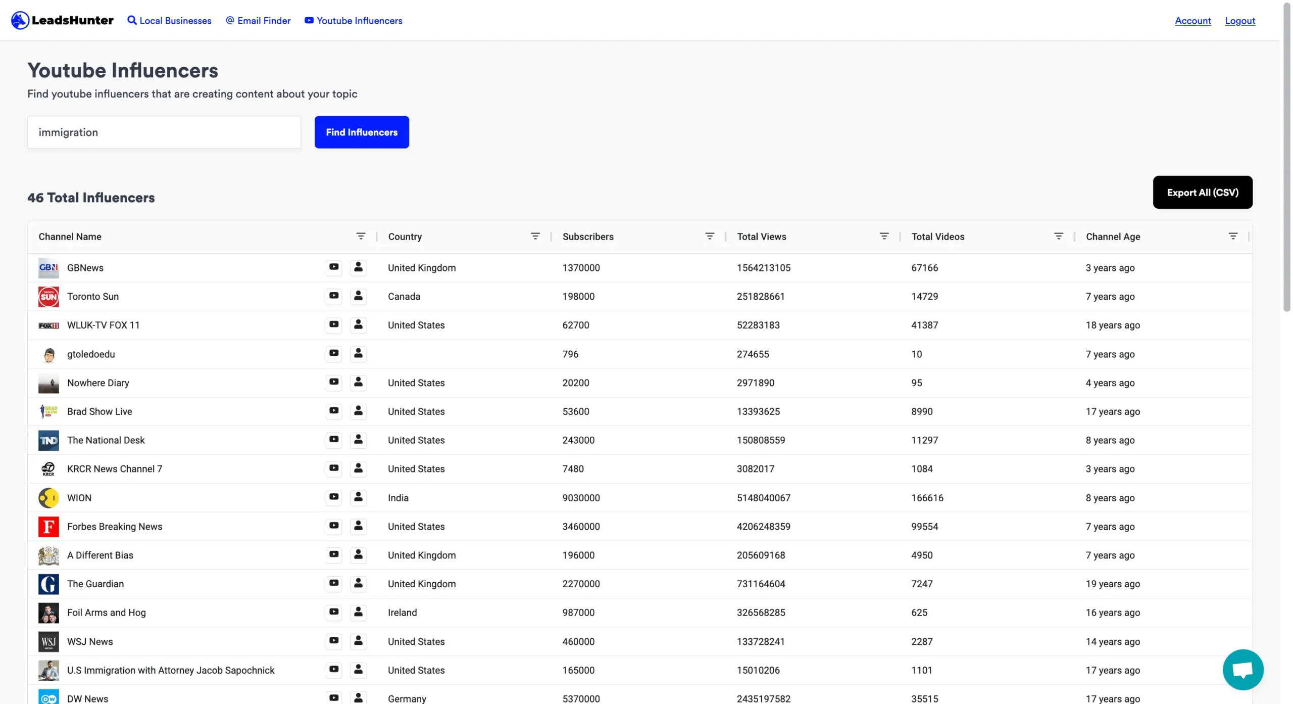Screen dimensions: 1293x704
Task: Expand the Channel Name column sort options
Action: (360, 237)
